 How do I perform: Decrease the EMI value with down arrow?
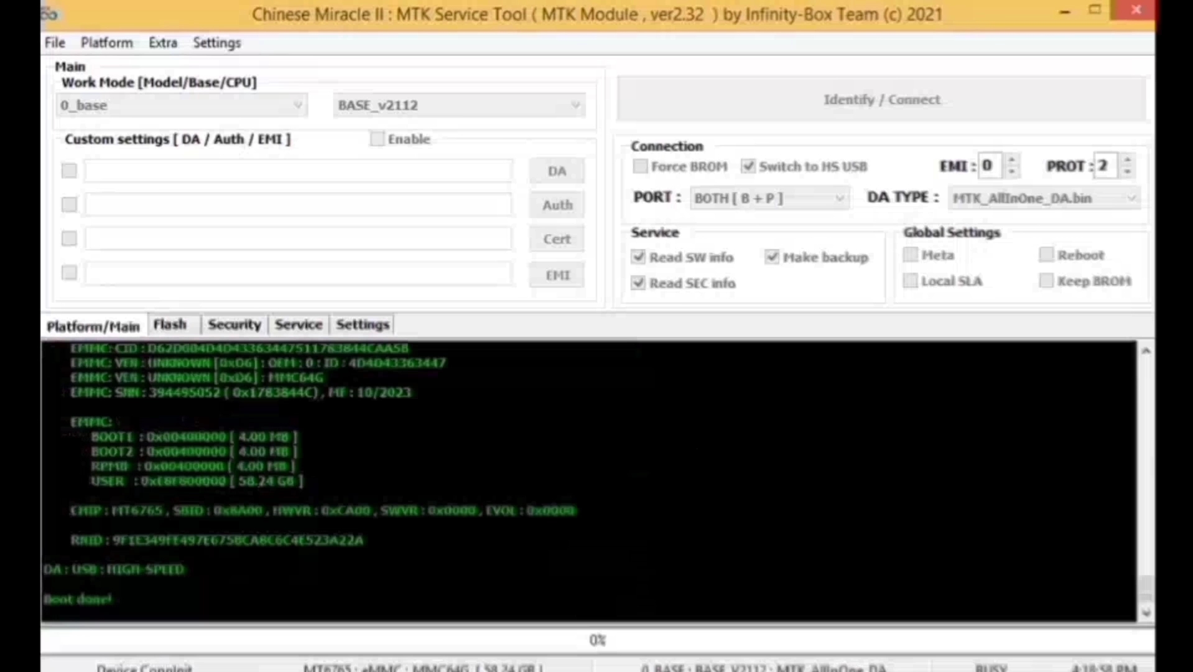1012,172
